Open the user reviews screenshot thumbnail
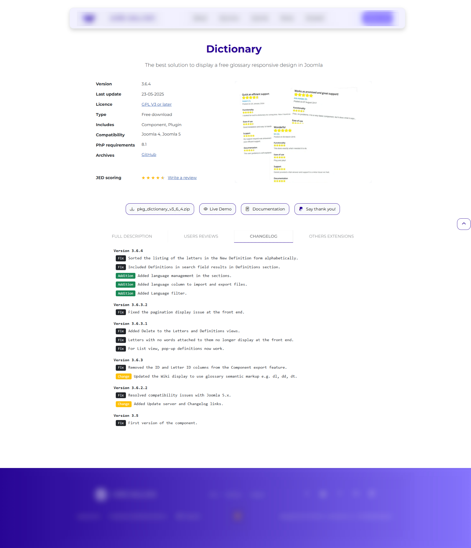This screenshot has height=548, width=471. tap(303, 132)
